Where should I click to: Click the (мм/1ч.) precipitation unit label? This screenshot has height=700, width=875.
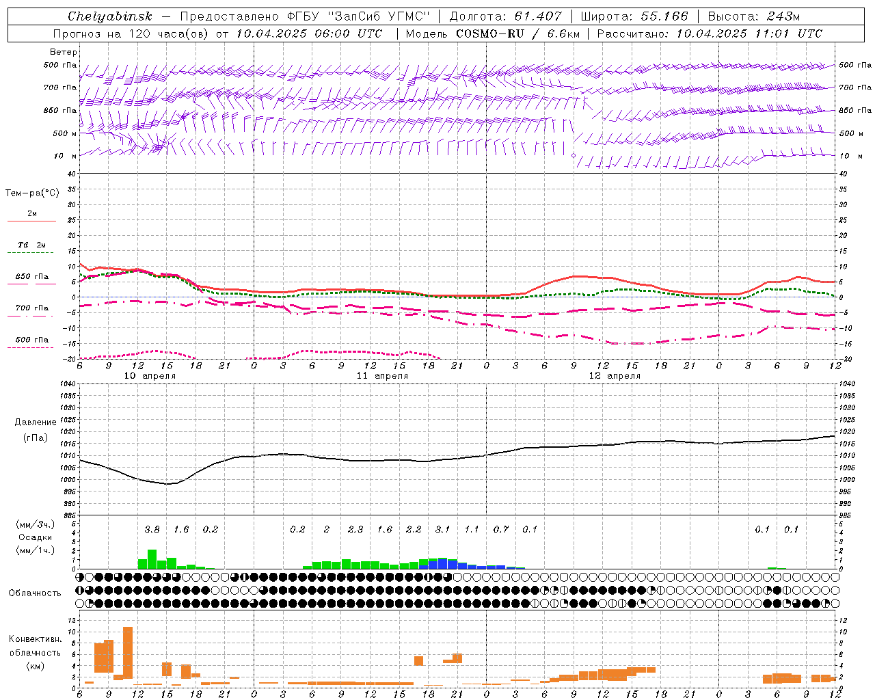36,551
